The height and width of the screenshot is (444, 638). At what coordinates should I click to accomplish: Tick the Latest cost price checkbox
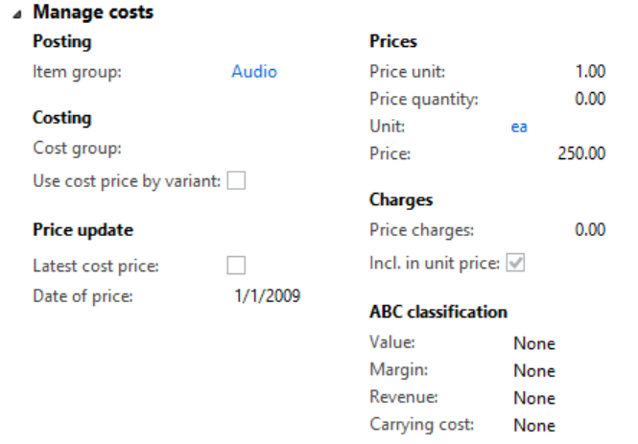coord(236,266)
